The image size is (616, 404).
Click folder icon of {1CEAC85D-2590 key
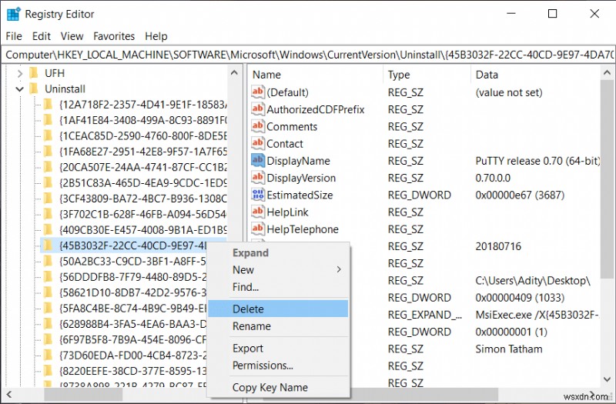pyautogui.click(x=48, y=136)
